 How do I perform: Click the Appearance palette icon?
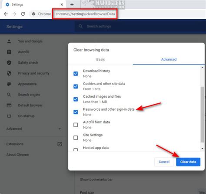[9, 84]
